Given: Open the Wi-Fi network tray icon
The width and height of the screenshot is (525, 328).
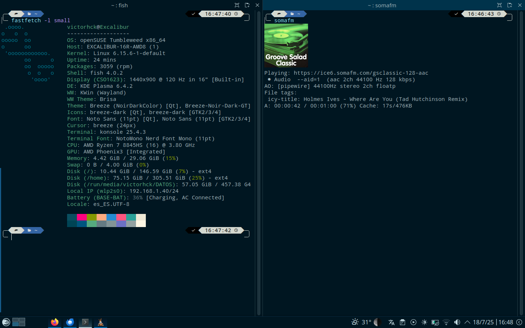Looking at the screenshot, I should pos(446,322).
